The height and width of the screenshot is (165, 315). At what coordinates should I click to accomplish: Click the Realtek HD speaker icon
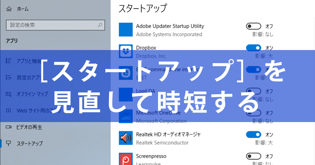[126, 138]
